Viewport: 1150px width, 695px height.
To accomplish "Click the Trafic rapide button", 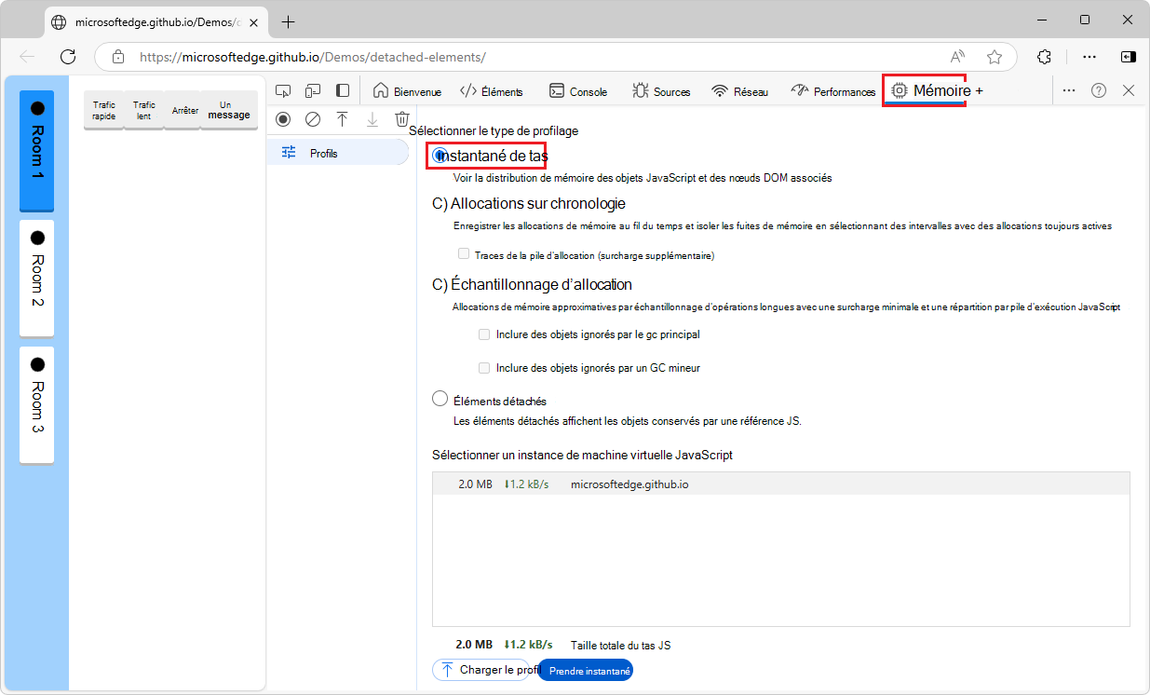I will coord(104,110).
